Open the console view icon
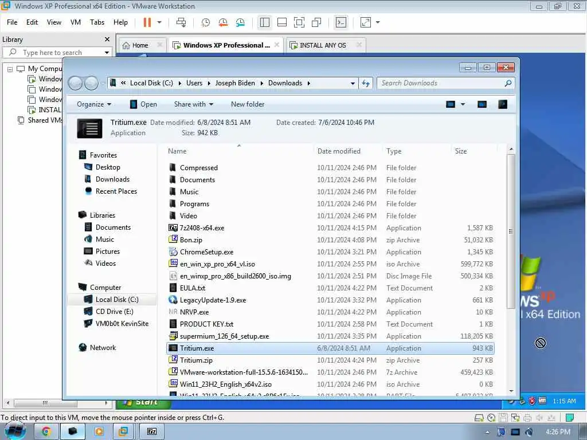587x440 pixels. 341,22
